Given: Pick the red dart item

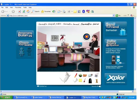Looking at the screenshot, I should tap(76, 75).
